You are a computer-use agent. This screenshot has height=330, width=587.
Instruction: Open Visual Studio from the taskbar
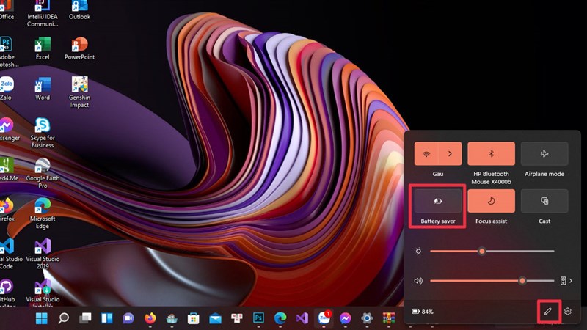point(302,318)
